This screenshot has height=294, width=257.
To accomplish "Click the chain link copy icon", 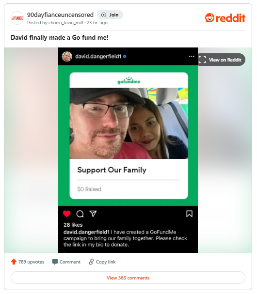I will [91, 262].
